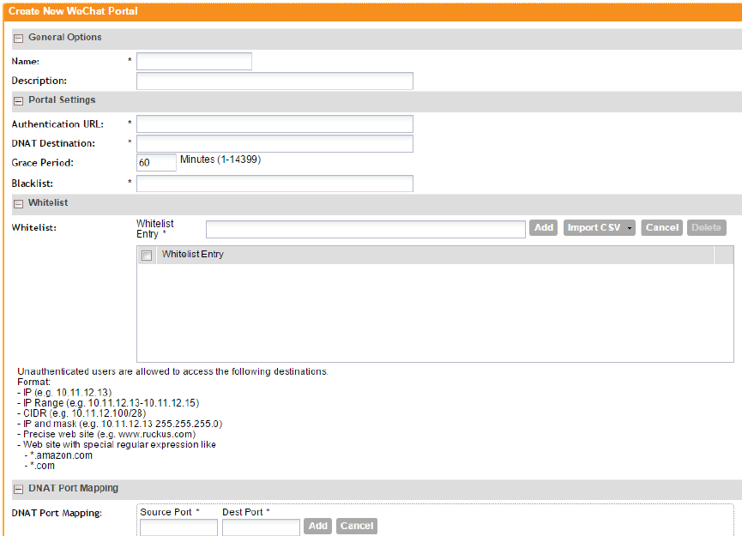Add the DNAT port mapping

(318, 526)
